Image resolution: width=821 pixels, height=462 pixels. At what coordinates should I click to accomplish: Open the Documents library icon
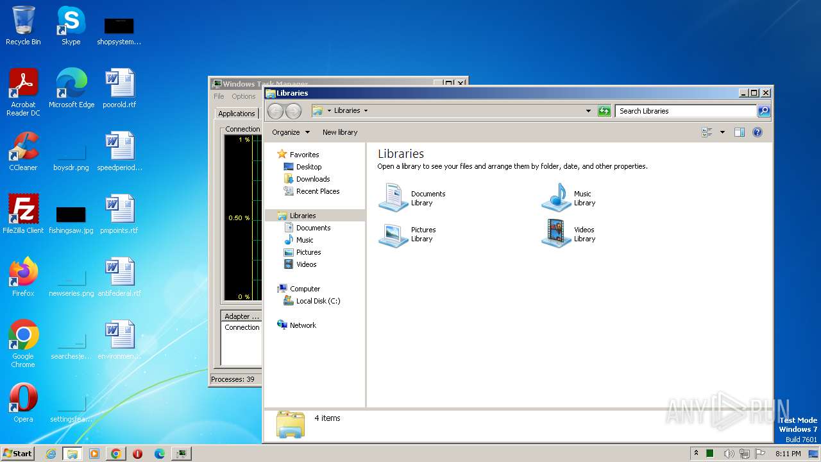[x=393, y=198]
